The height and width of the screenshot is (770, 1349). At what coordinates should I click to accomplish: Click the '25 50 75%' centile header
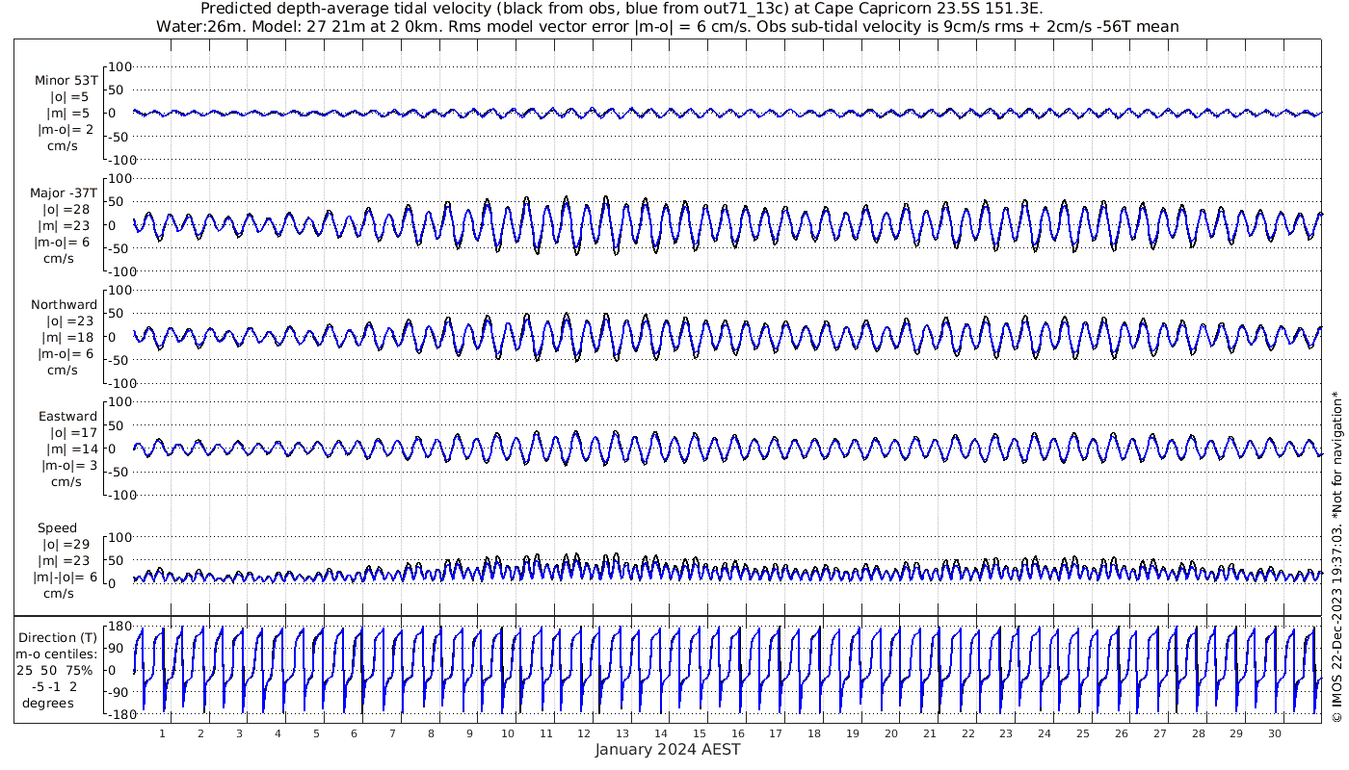point(54,670)
